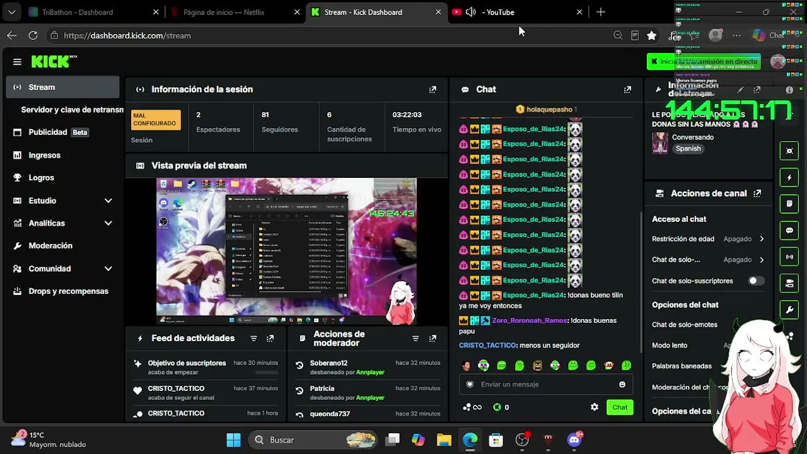Click the message input field
This screenshot has height=454, width=807.
click(546, 385)
